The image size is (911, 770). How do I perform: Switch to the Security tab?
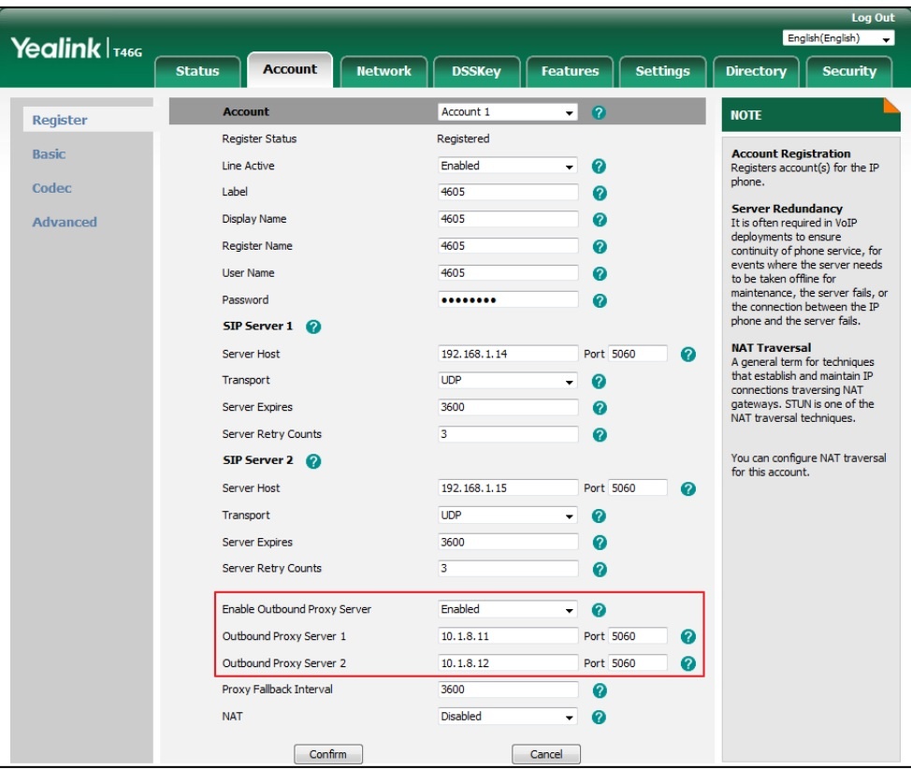pyautogui.click(x=849, y=71)
